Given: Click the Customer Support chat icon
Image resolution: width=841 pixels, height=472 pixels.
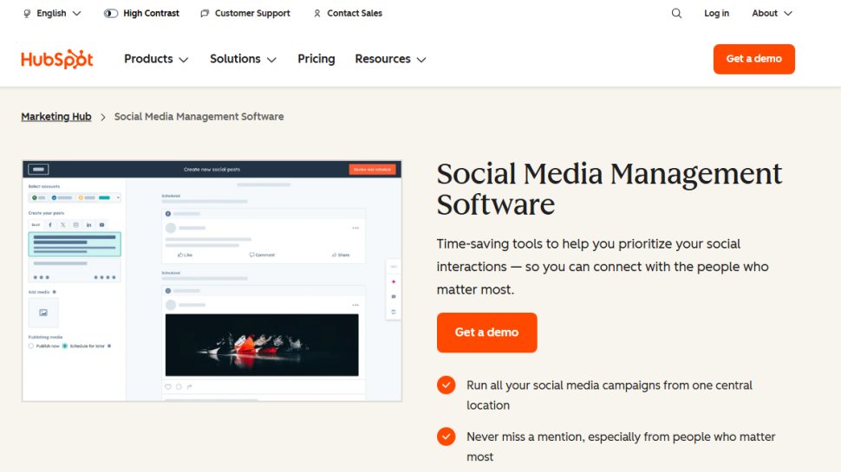Looking at the screenshot, I should click(x=205, y=13).
